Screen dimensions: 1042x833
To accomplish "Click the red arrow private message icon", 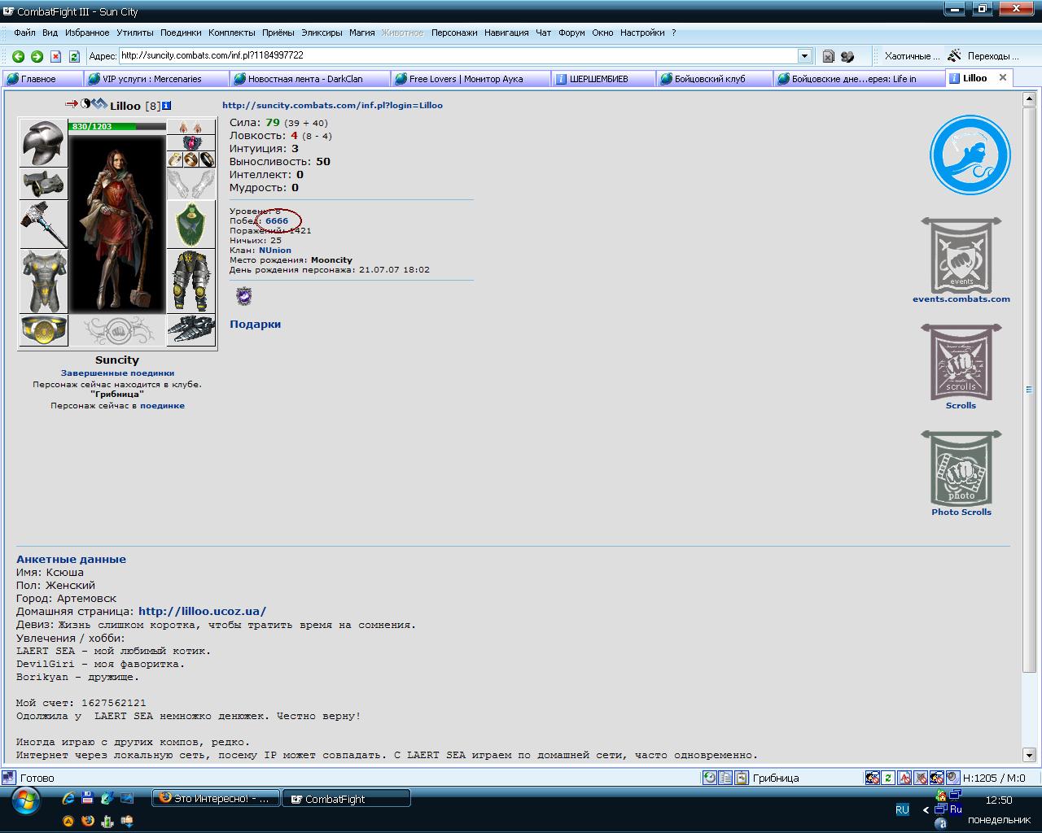I will click(x=72, y=104).
